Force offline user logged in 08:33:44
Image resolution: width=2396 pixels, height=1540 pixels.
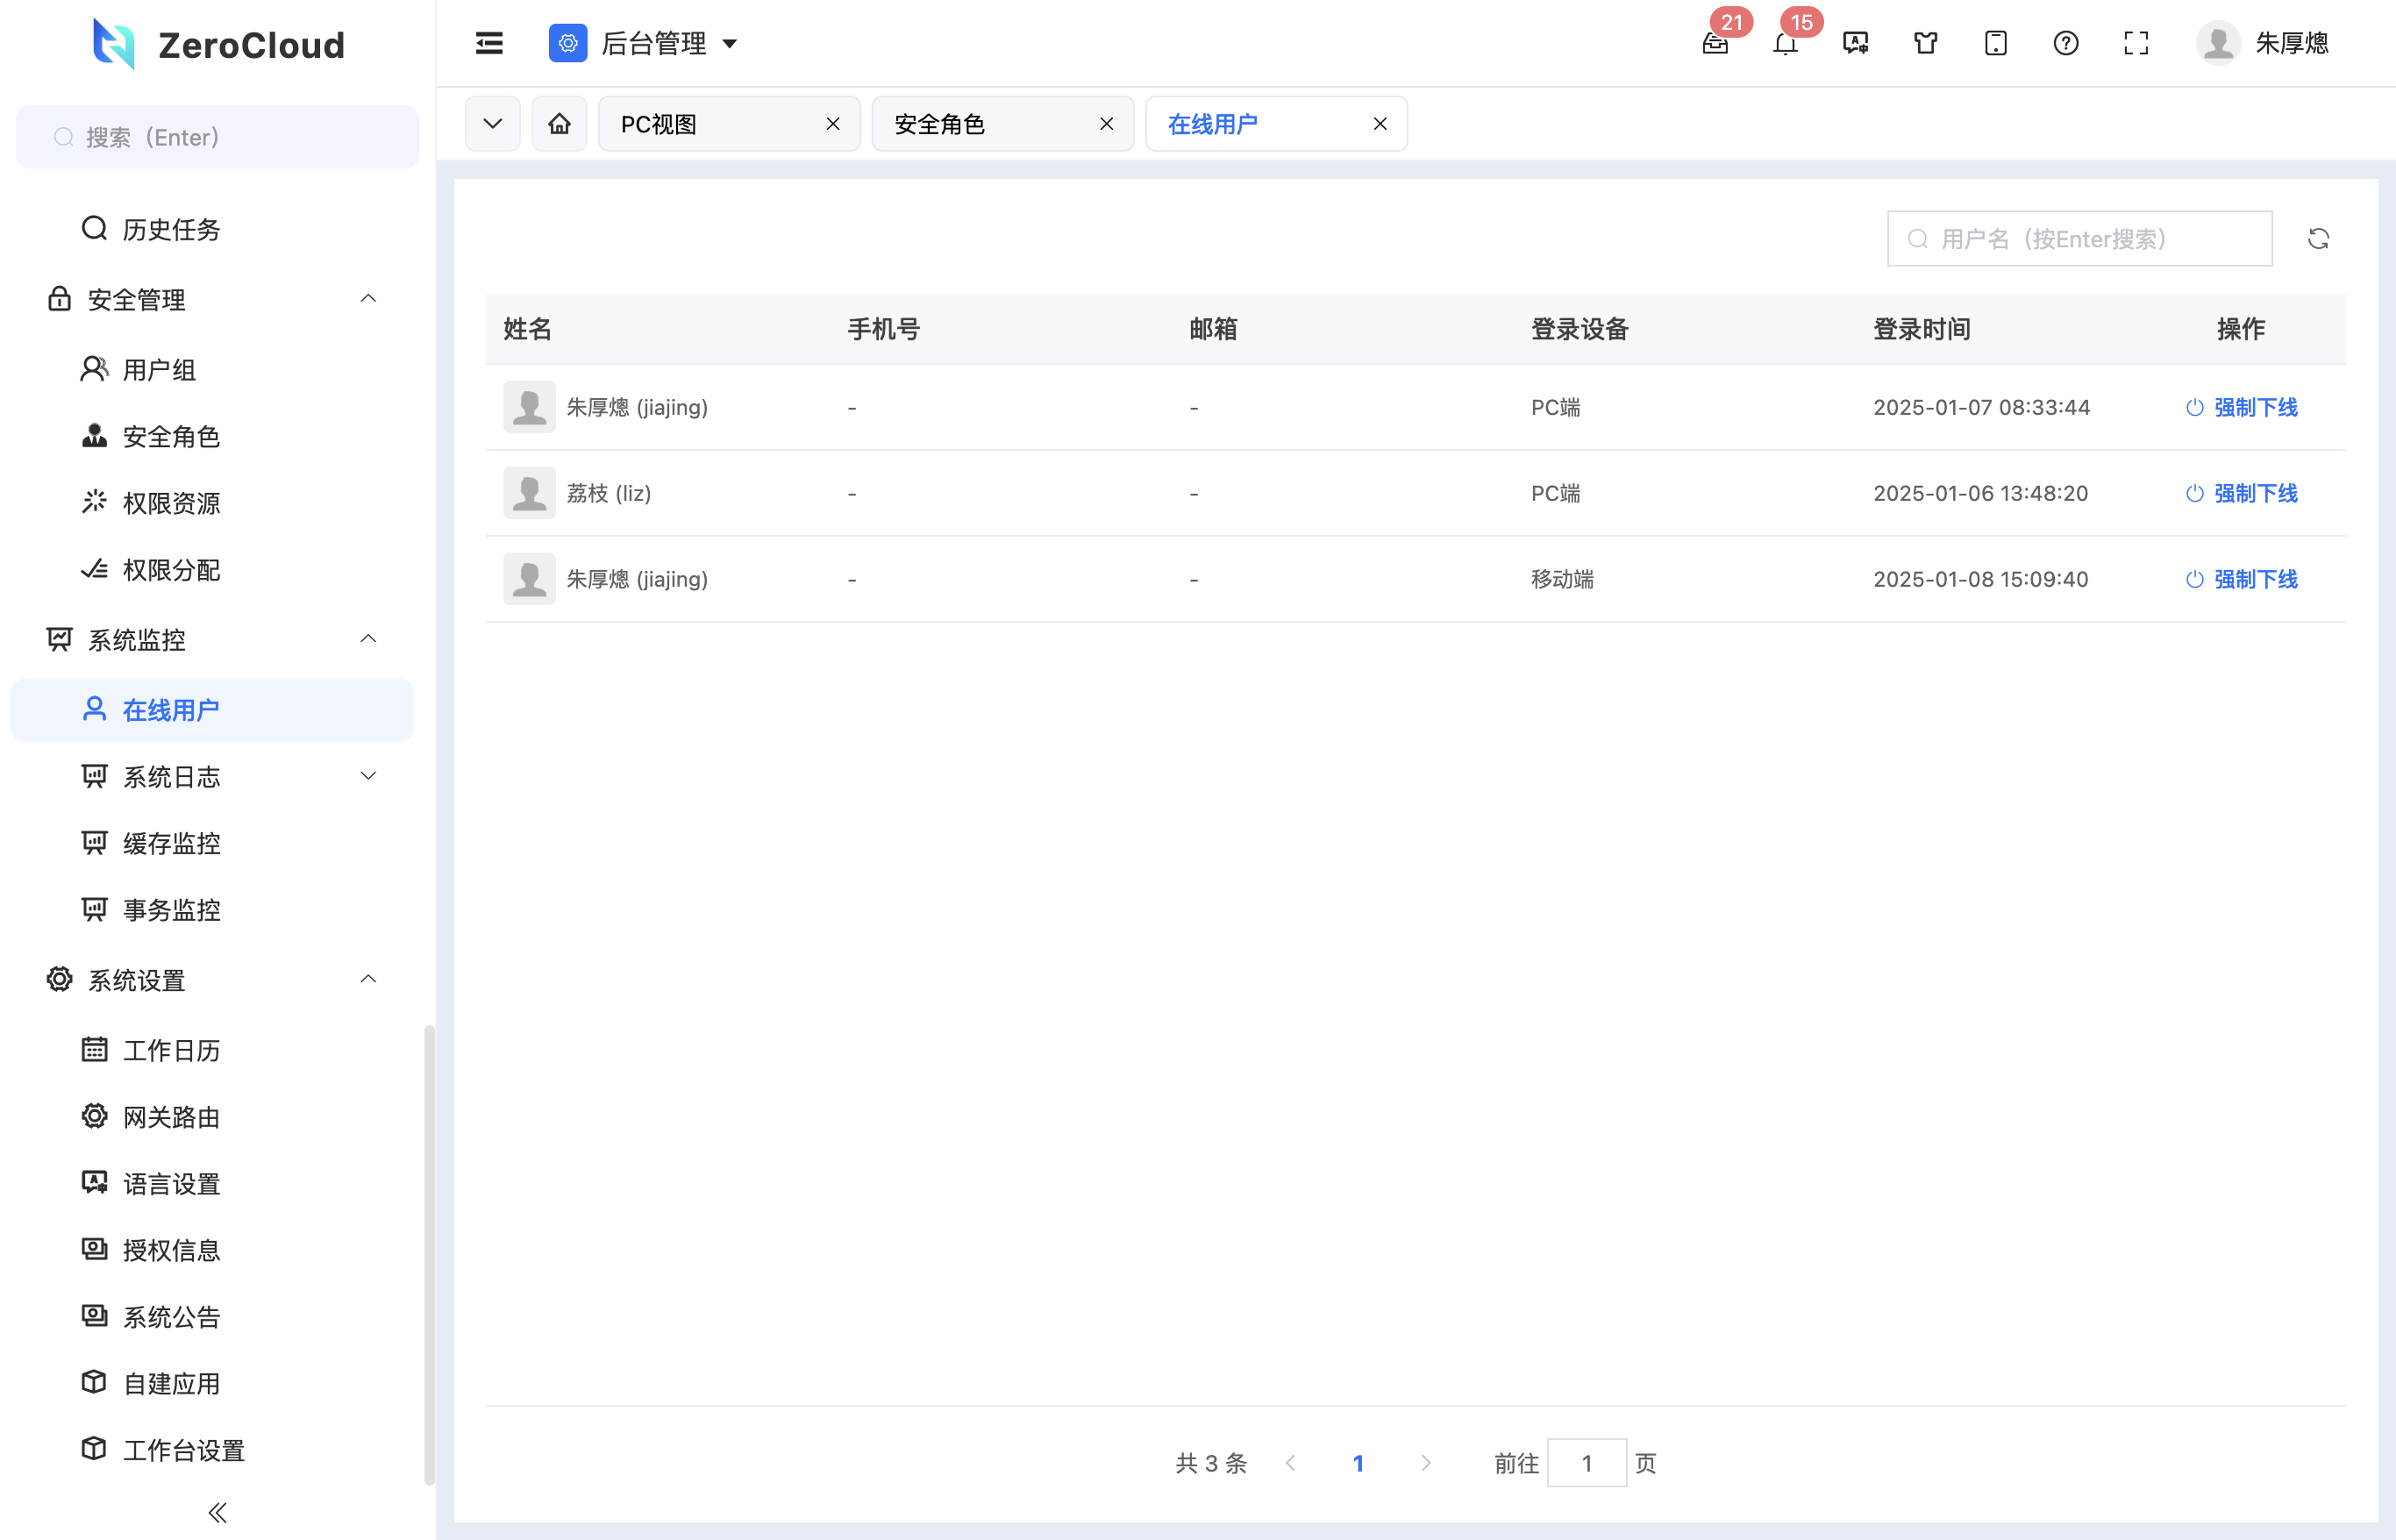pos(2241,407)
